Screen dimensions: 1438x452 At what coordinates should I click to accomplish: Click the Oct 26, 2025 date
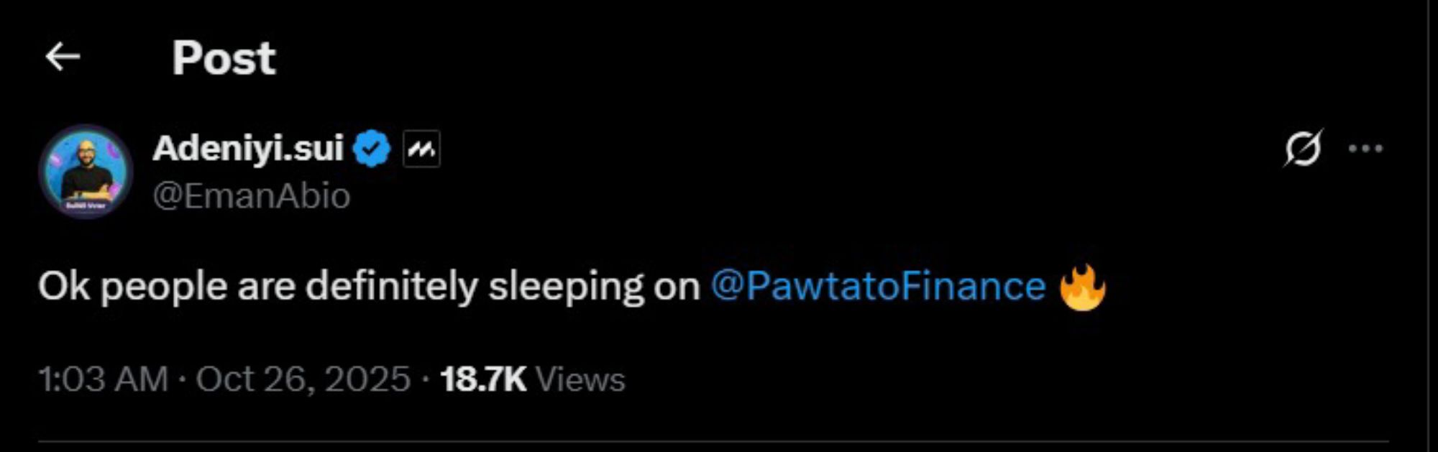tap(303, 379)
